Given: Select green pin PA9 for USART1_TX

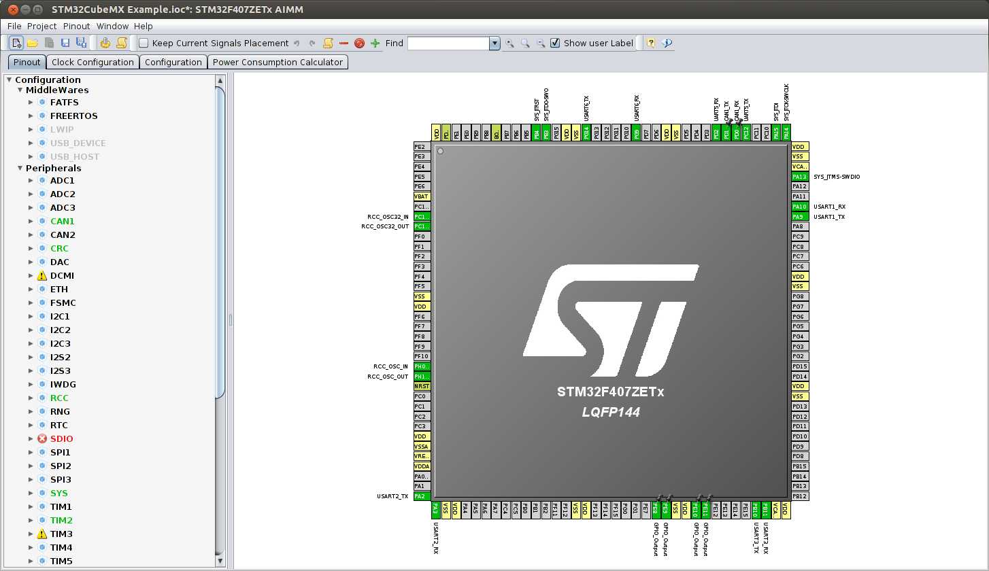Looking at the screenshot, I should pos(800,216).
